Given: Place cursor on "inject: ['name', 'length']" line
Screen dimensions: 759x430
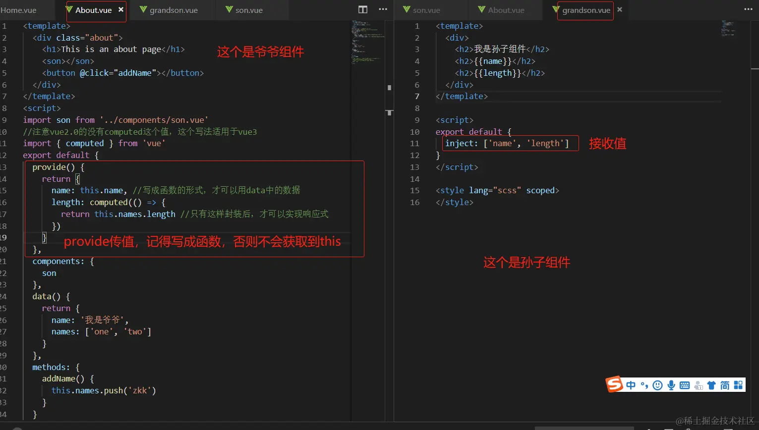Looking at the screenshot, I should click(507, 144).
